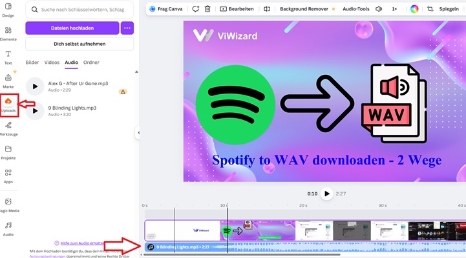466x258 pixels.
Task: Open the Projekte folder panel
Action: click(x=8, y=152)
